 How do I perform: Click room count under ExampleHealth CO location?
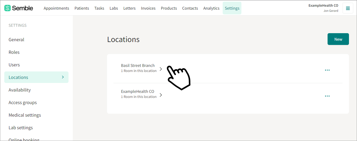pyautogui.click(x=139, y=97)
